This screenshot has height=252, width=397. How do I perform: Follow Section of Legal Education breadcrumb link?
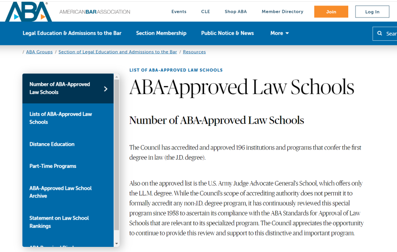coord(118,52)
